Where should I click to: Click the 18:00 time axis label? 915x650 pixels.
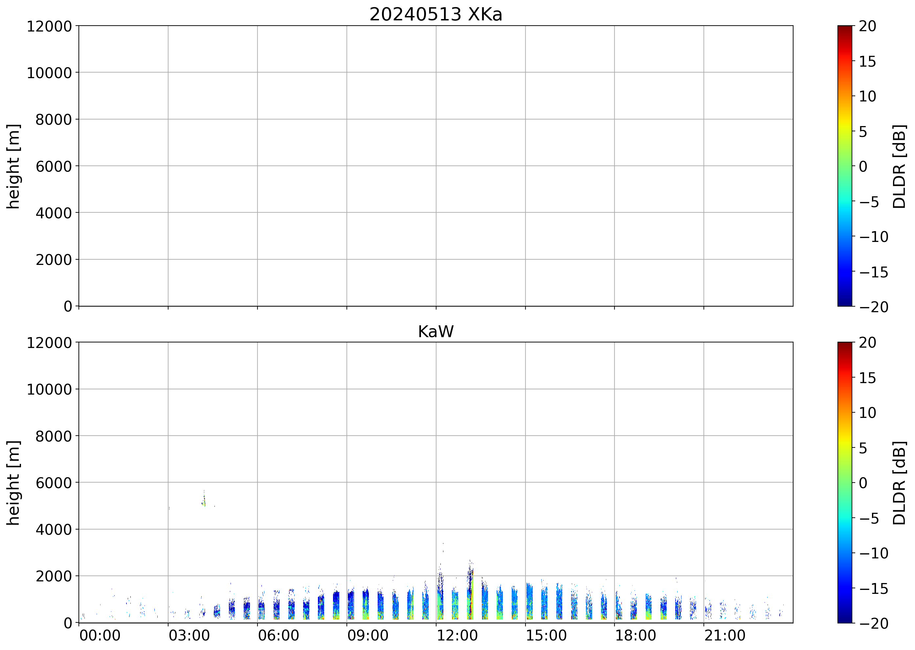pyautogui.click(x=636, y=636)
